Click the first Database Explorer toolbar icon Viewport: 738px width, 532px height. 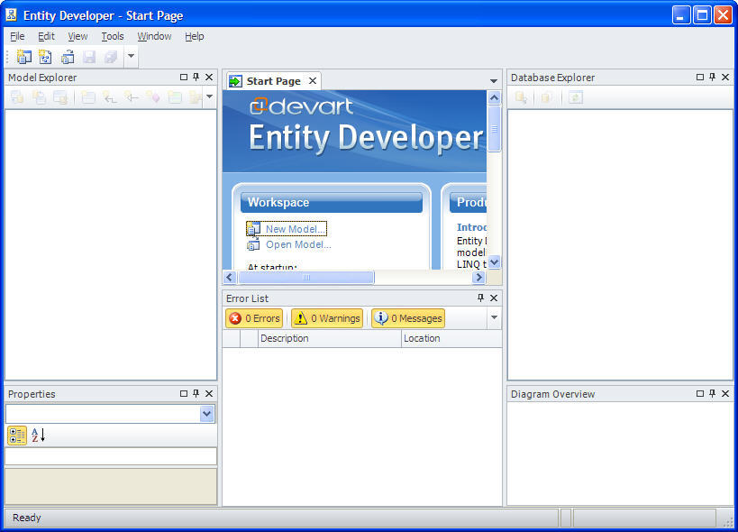521,97
